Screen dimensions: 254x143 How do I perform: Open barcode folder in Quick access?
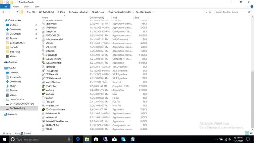[14, 47]
